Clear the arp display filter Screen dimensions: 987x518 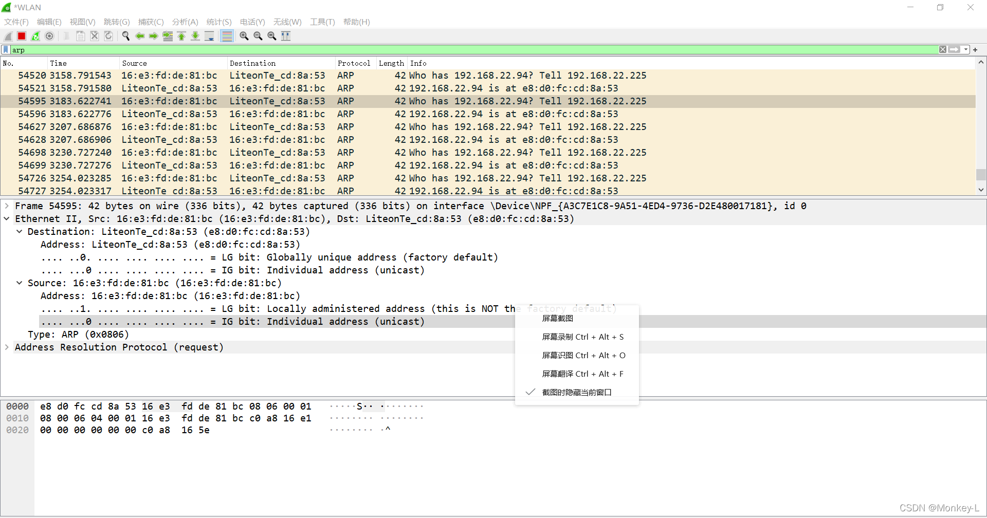pyautogui.click(x=943, y=50)
